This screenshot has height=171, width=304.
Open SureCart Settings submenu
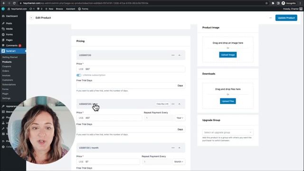coord(6,98)
